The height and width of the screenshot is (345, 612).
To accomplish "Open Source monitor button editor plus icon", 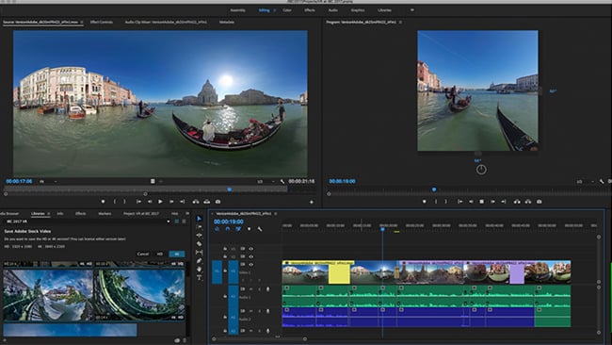I will 312,202.
